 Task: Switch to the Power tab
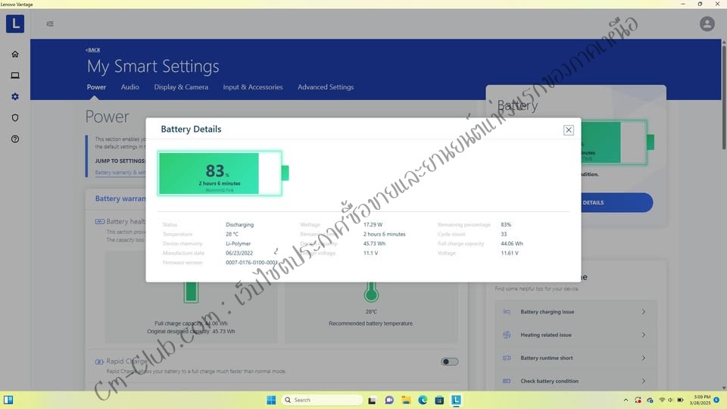pyautogui.click(x=96, y=87)
